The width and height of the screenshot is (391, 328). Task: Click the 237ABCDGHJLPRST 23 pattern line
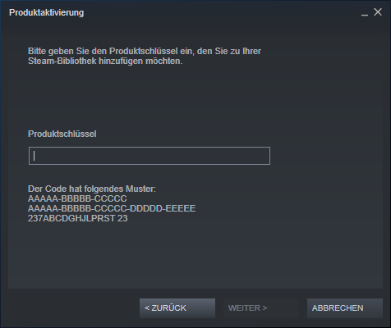click(x=78, y=218)
